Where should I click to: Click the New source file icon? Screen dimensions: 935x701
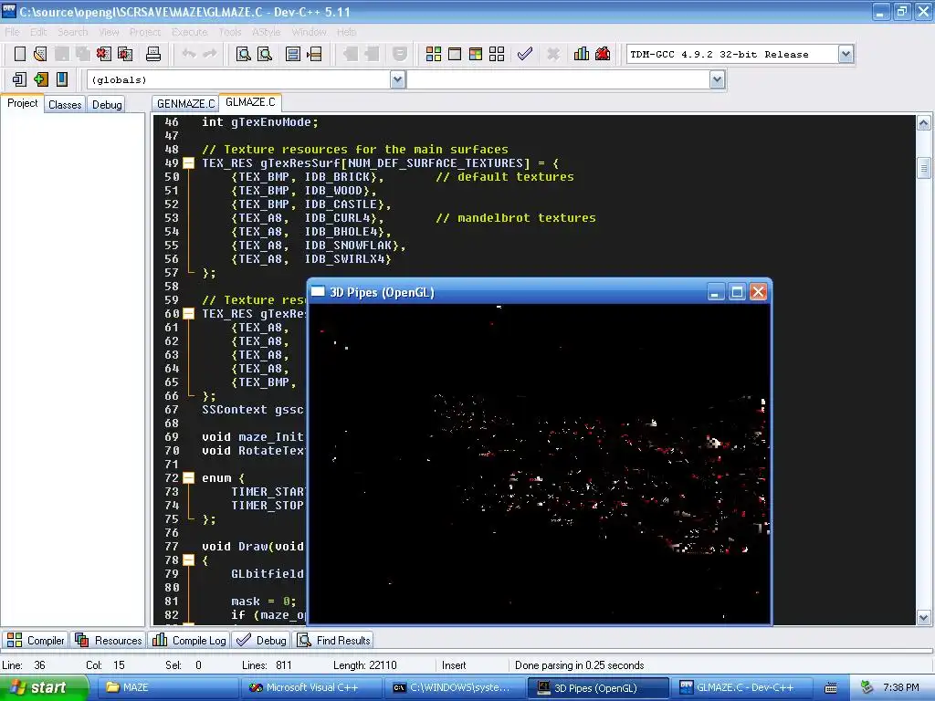tap(20, 54)
